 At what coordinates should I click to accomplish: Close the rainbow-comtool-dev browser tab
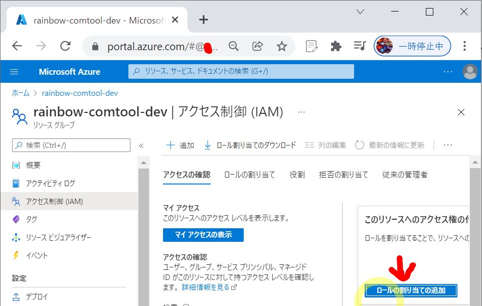point(175,20)
